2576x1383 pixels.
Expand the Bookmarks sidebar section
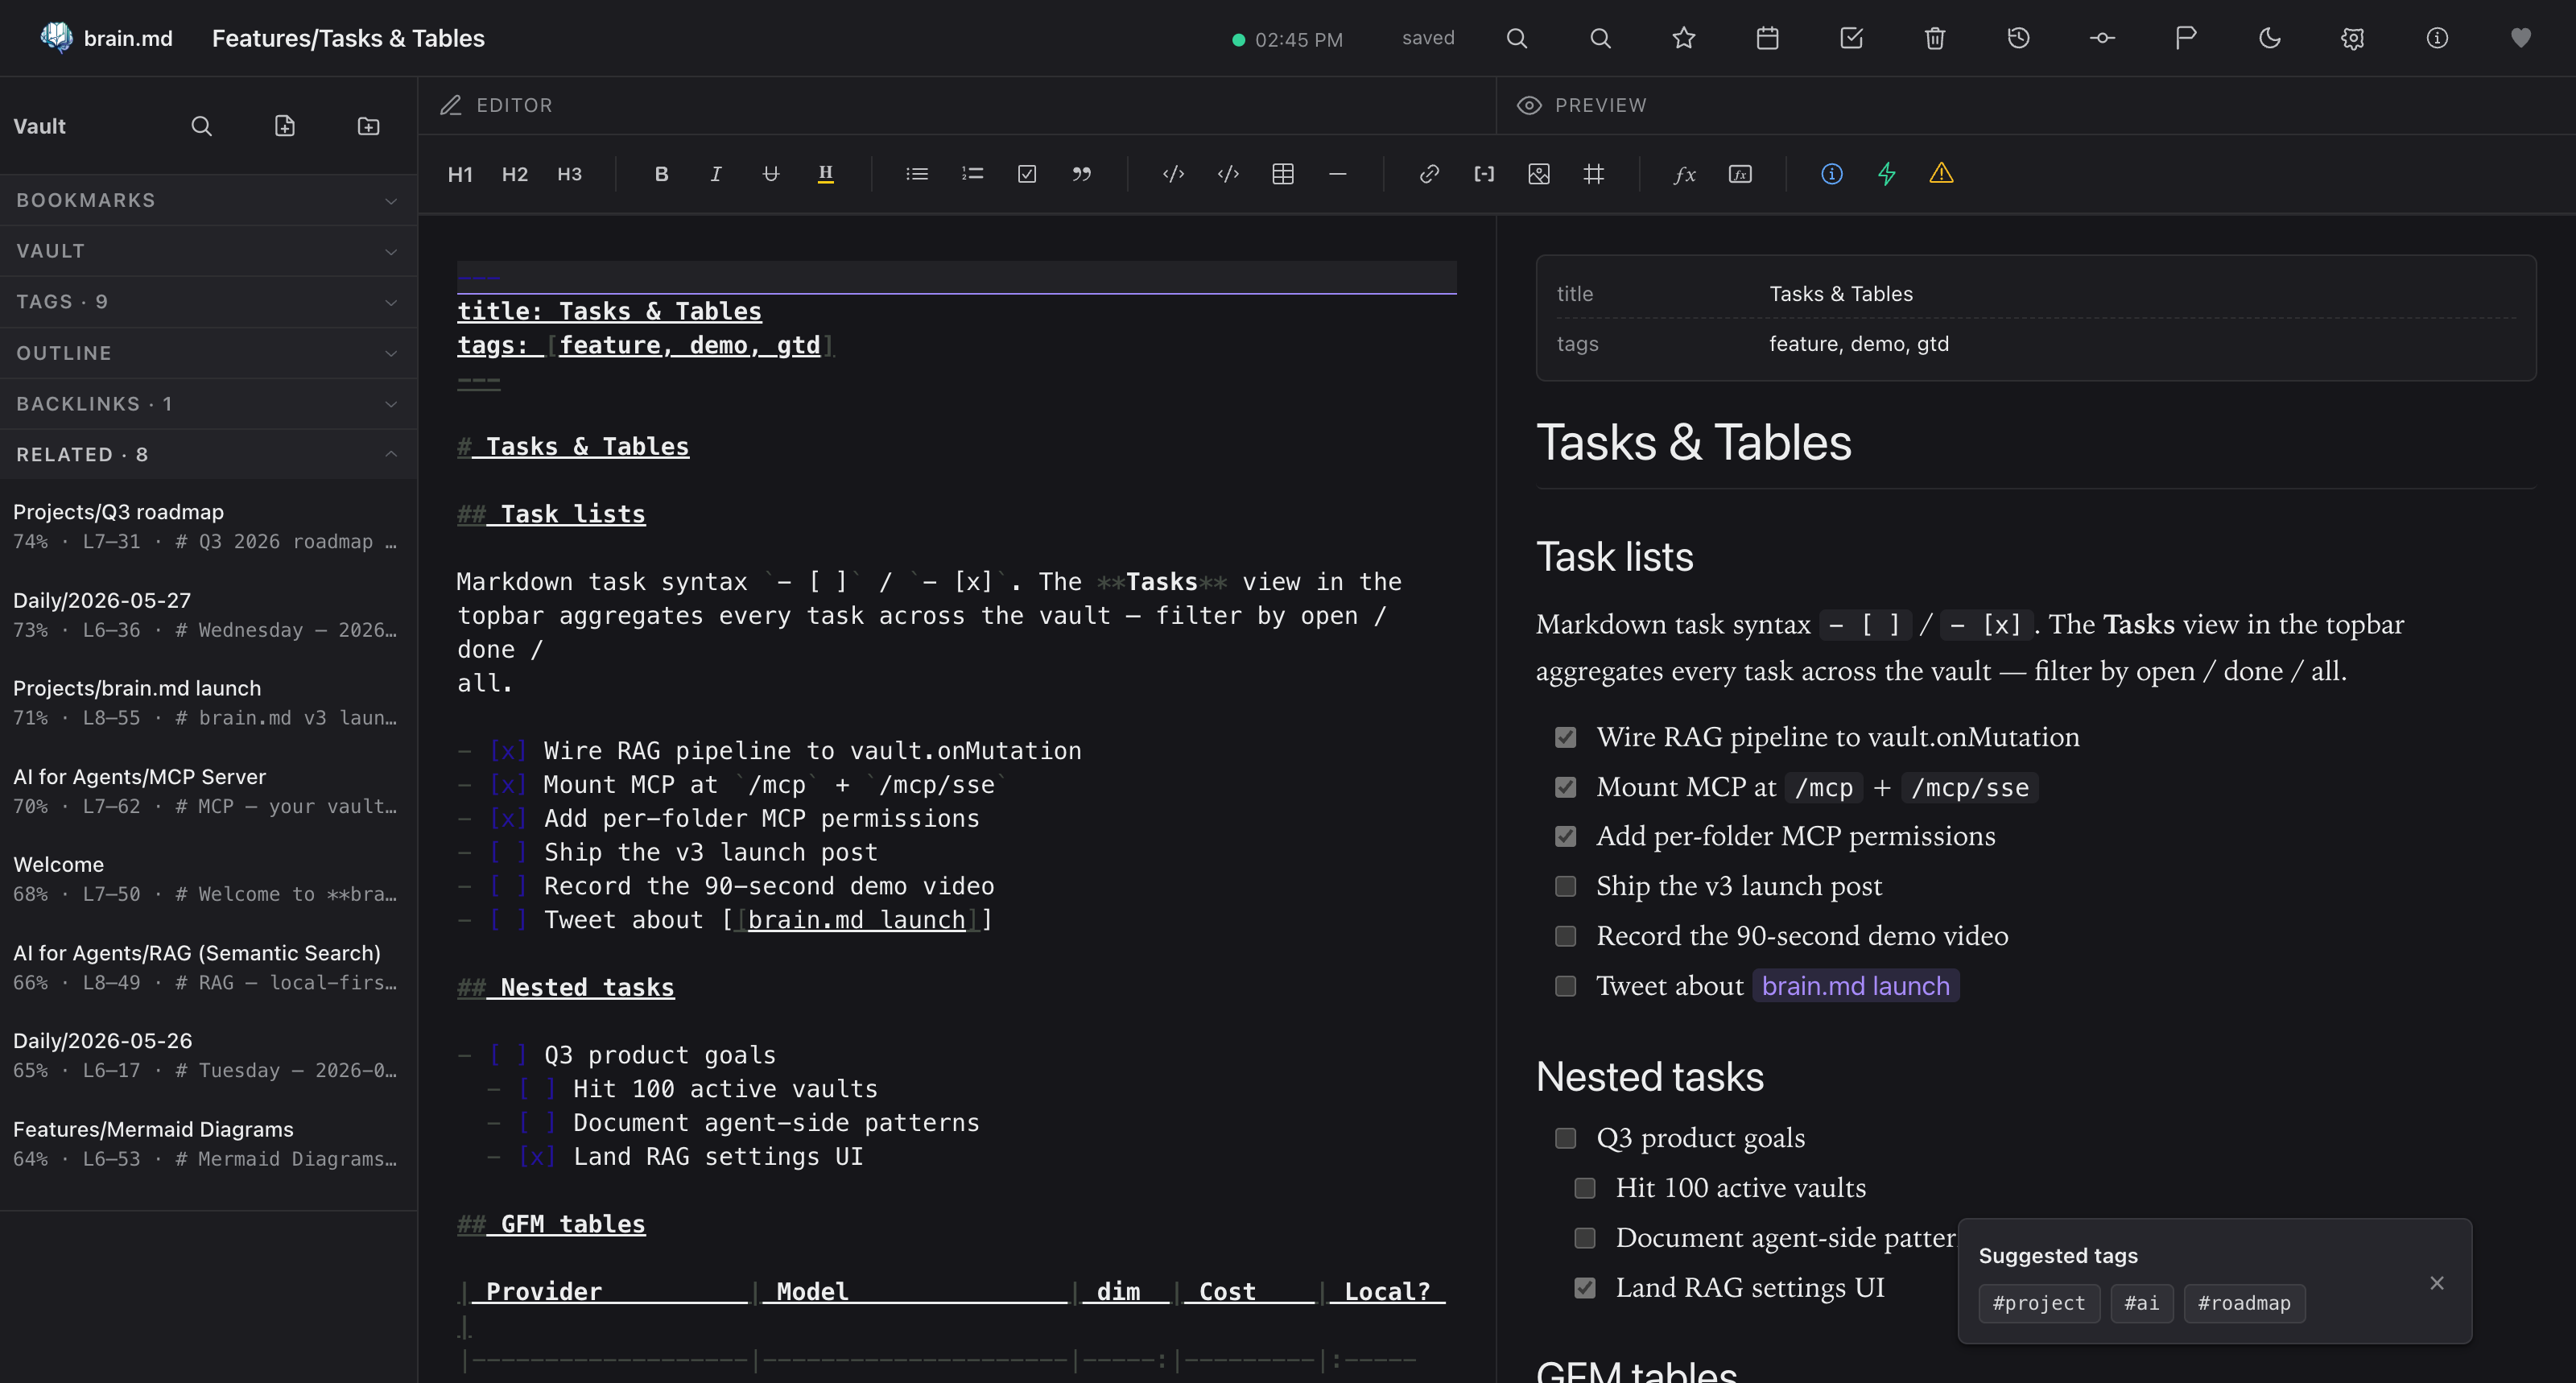(208, 200)
